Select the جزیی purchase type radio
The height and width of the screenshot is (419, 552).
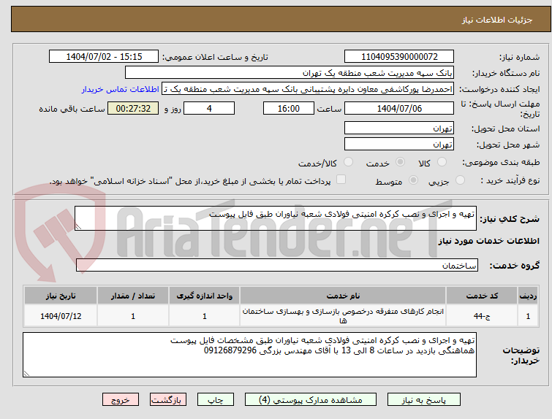click(x=460, y=180)
